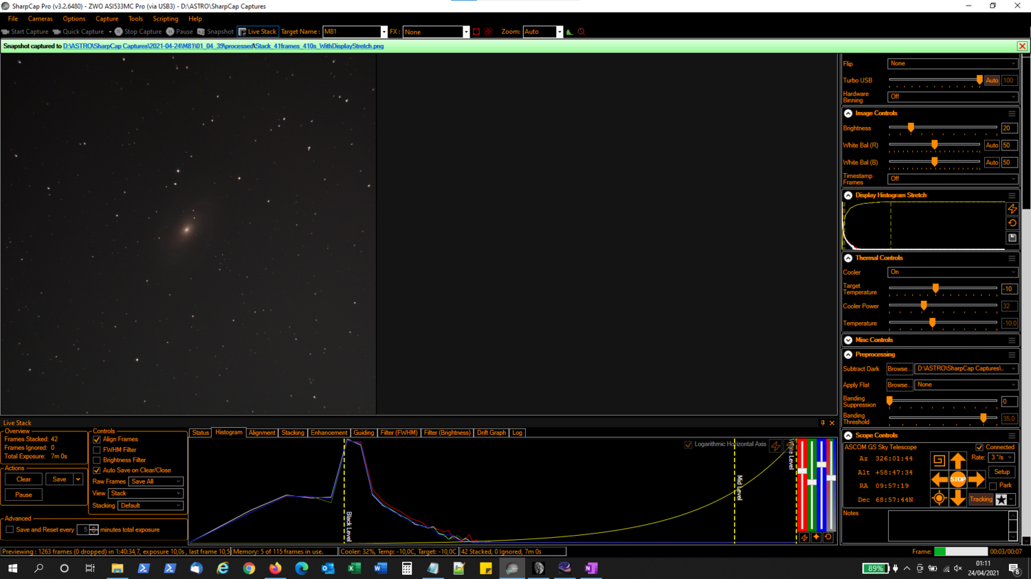Image resolution: width=1031 pixels, height=579 pixels.
Task: Uncheck Auto Save on Clear/Close
Action: pyautogui.click(x=96, y=470)
